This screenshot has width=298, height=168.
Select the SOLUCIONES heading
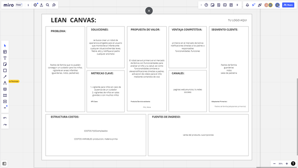(x=100, y=29)
